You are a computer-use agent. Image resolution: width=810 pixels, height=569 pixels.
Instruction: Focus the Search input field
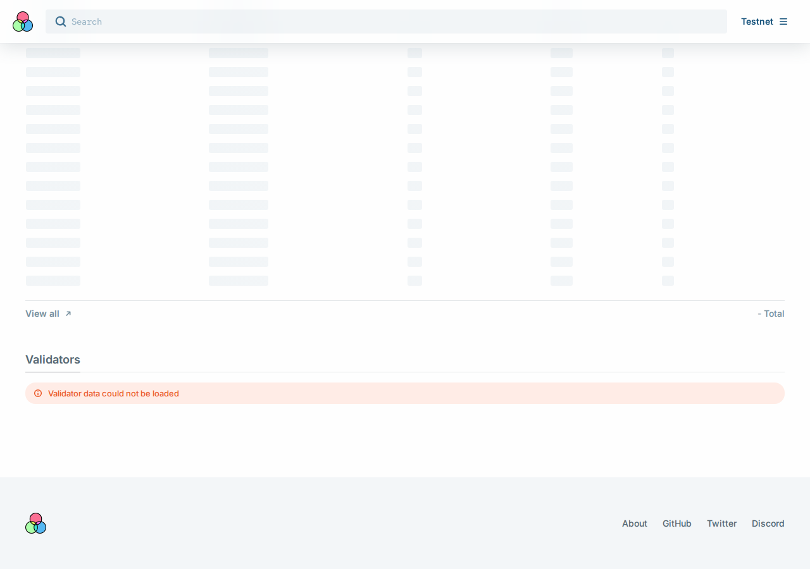[x=386, y=21]
